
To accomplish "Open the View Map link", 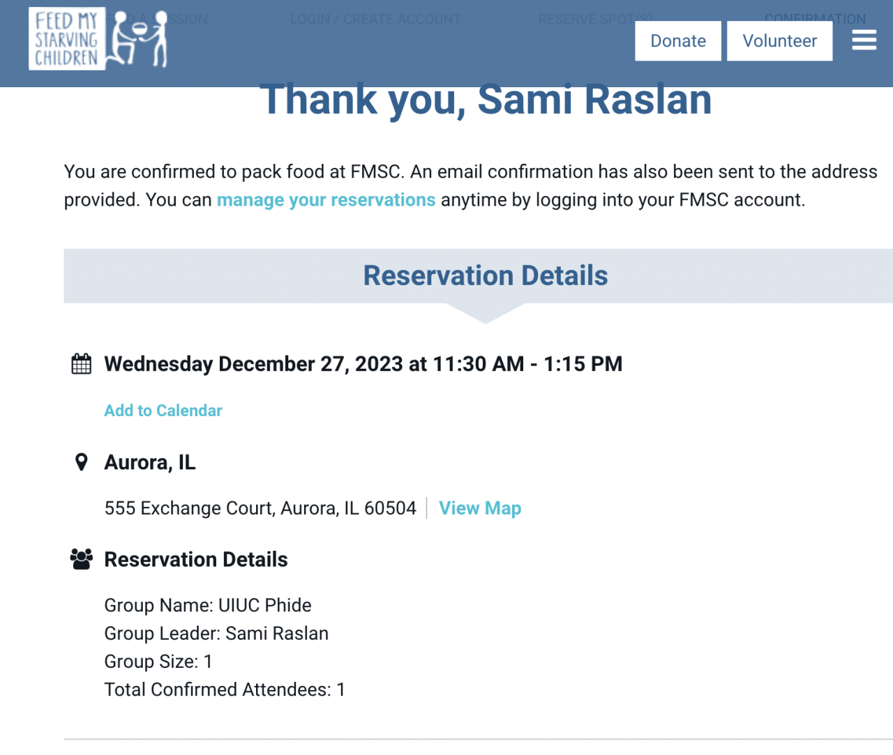I will 480,508.
